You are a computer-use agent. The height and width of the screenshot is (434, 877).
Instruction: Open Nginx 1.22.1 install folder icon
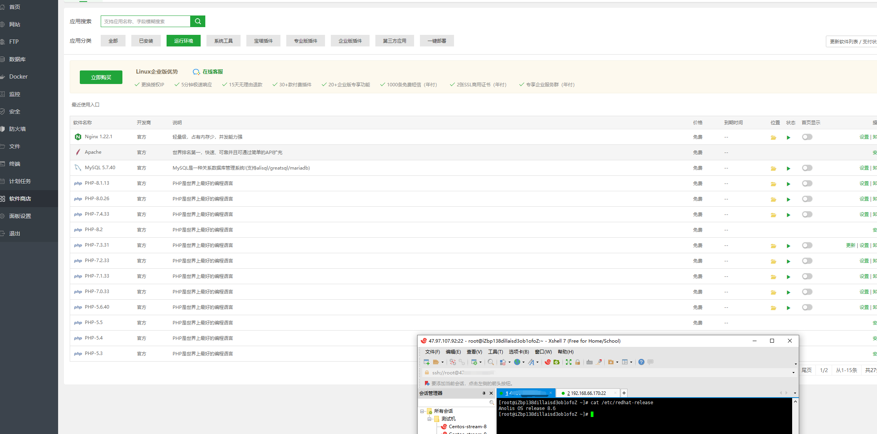click(773, 137)
